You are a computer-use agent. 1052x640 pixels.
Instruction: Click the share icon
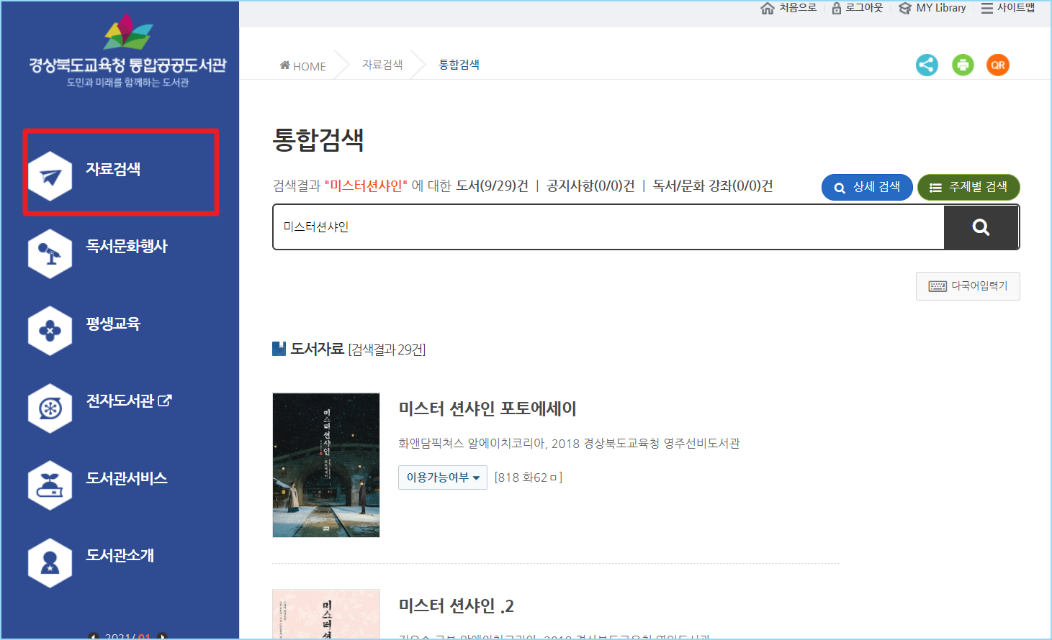point(927,65)
